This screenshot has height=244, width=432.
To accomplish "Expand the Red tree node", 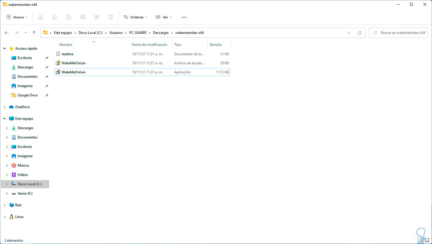I will click(x=5, y=205).
